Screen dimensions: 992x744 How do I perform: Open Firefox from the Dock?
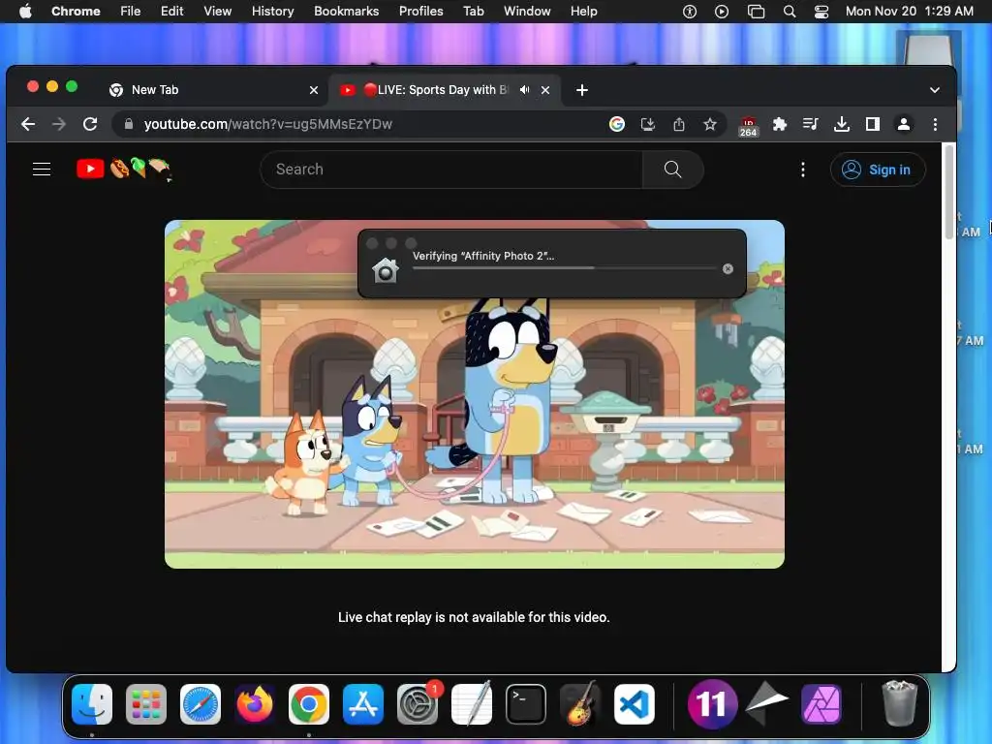255,704
